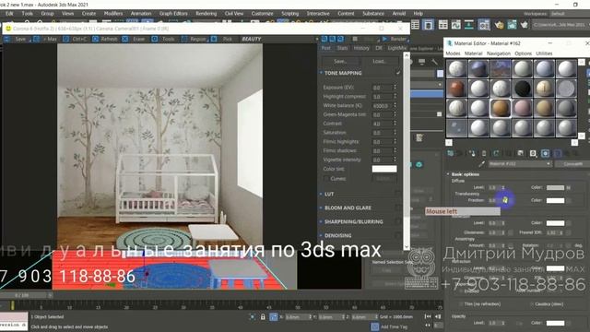
Task: Open the BEAUTY render element dropdown
Action: click(x=280, y=39)
